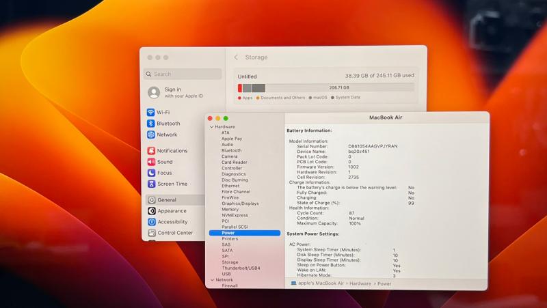
Task: Select Parallel SCSI in hardware list
Action: (x=235, y=227)
